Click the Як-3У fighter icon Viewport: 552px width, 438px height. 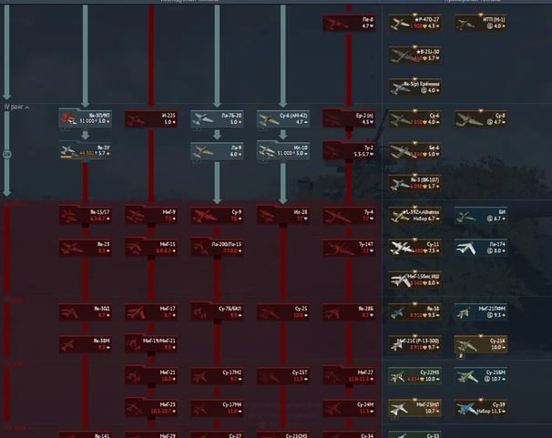pos(85,150)
